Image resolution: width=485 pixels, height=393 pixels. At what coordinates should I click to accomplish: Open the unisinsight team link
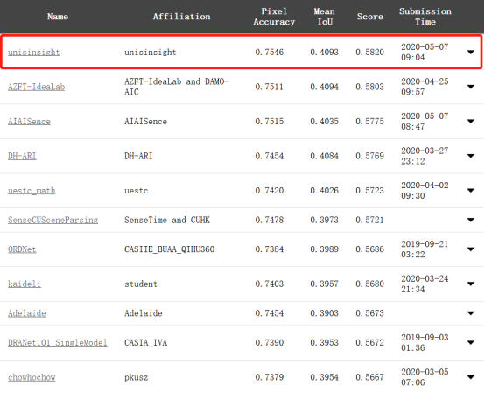point(34,53)
